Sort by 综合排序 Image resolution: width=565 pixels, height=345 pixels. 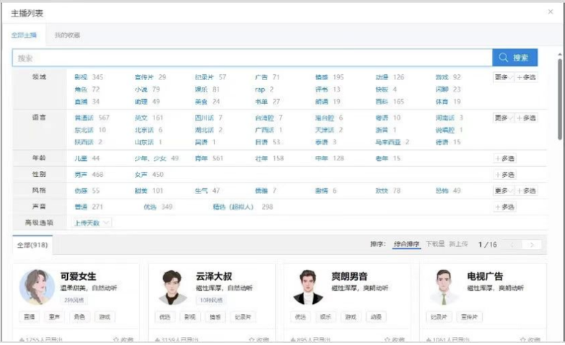click(406, 244)
